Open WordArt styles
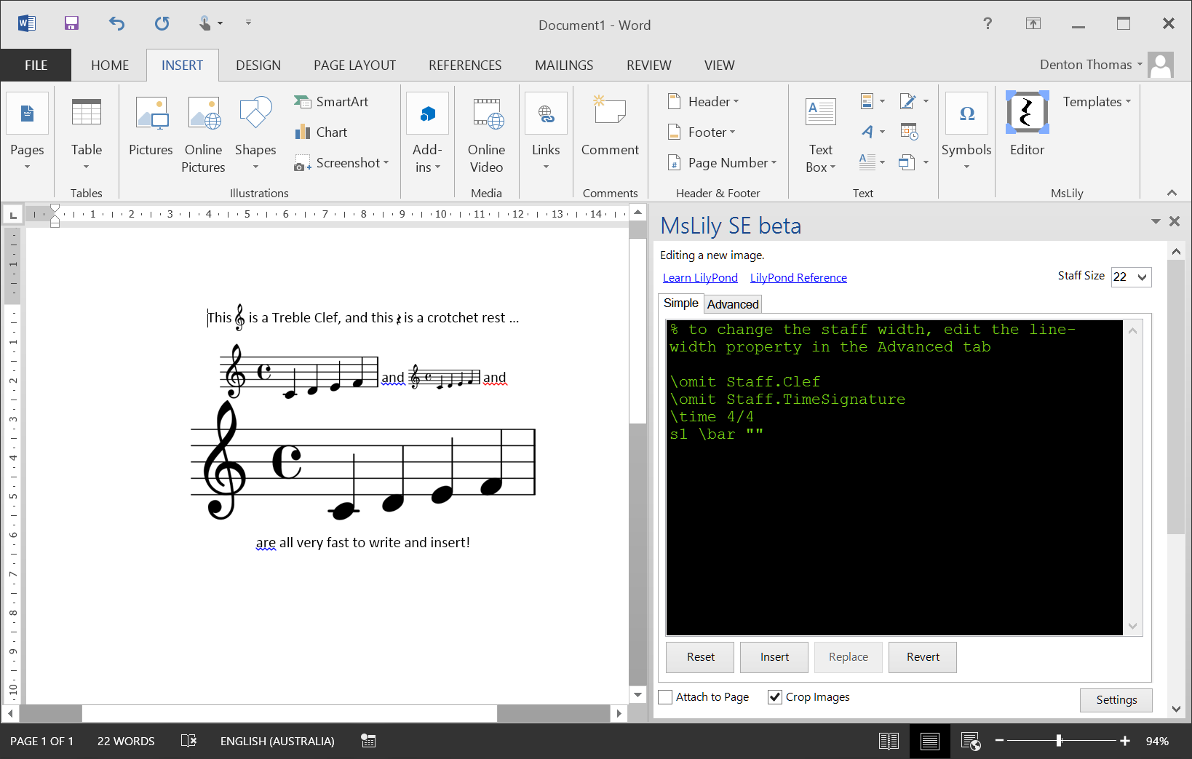 coord(873,132)
